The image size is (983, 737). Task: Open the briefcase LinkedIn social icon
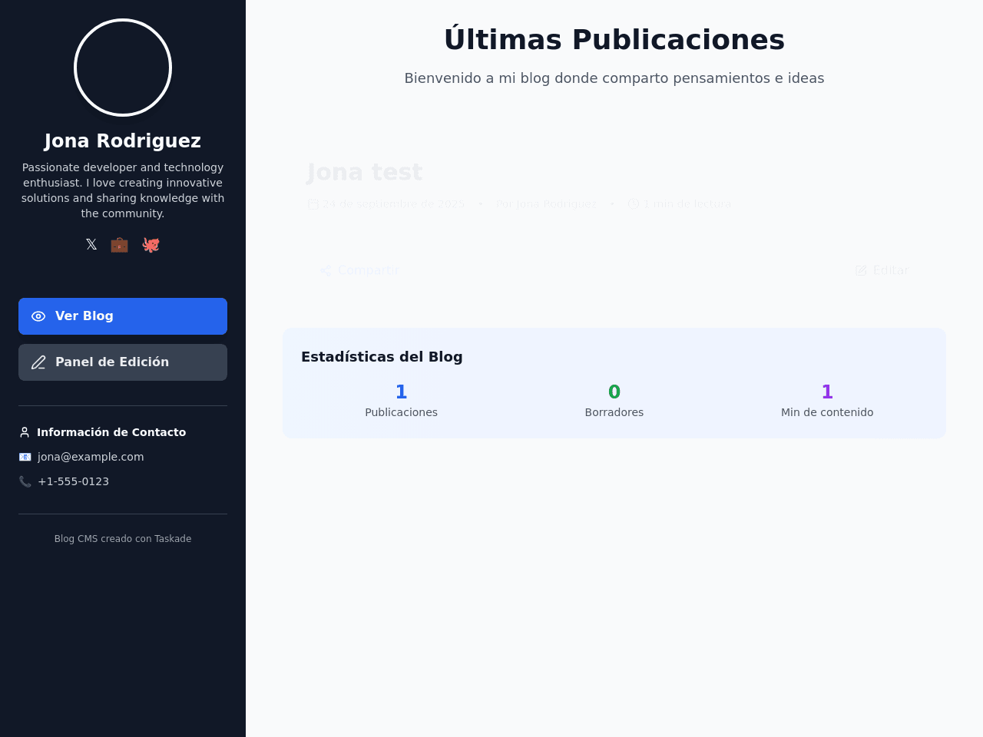[119, 244]
